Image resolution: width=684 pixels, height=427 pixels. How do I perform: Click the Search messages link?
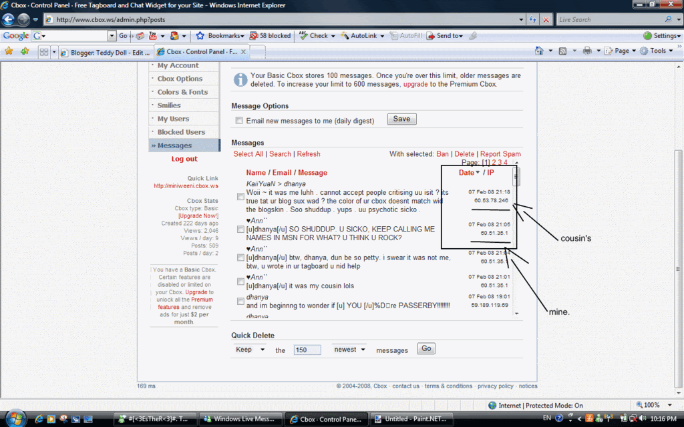280,154
